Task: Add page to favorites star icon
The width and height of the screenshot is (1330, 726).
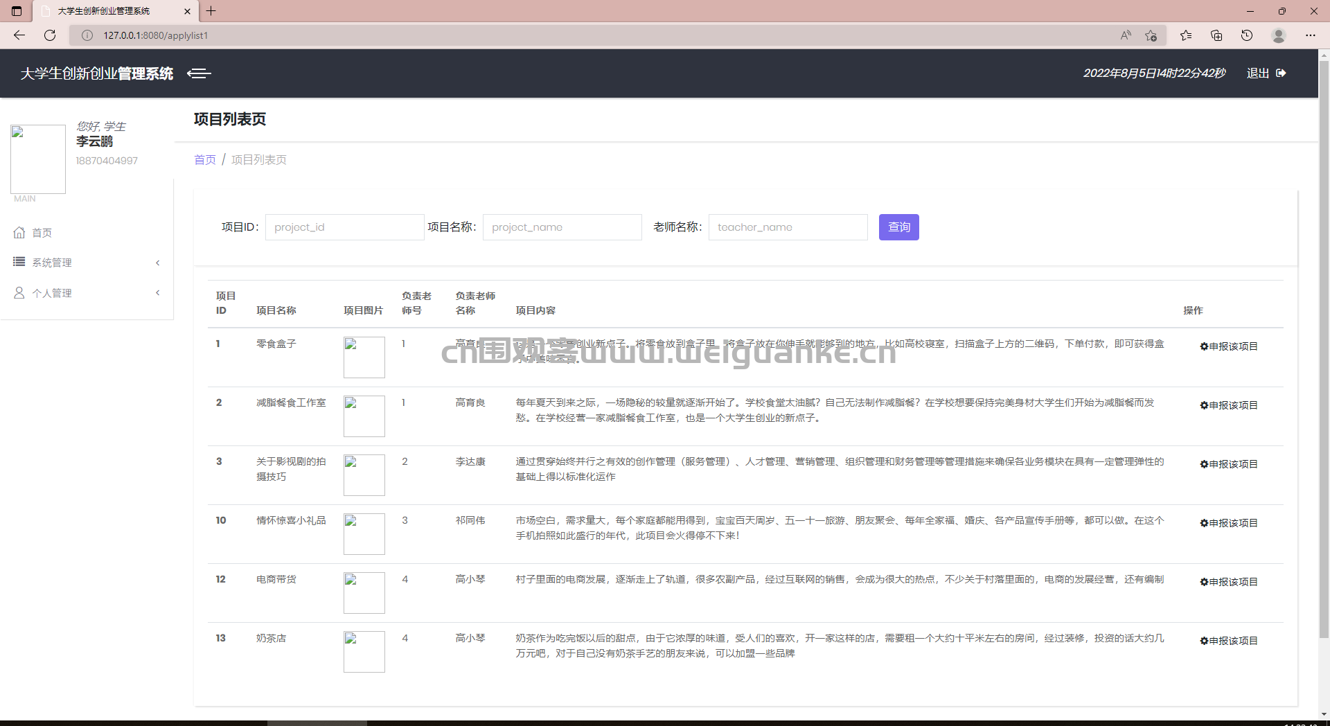Action: tap(1151, 35)
